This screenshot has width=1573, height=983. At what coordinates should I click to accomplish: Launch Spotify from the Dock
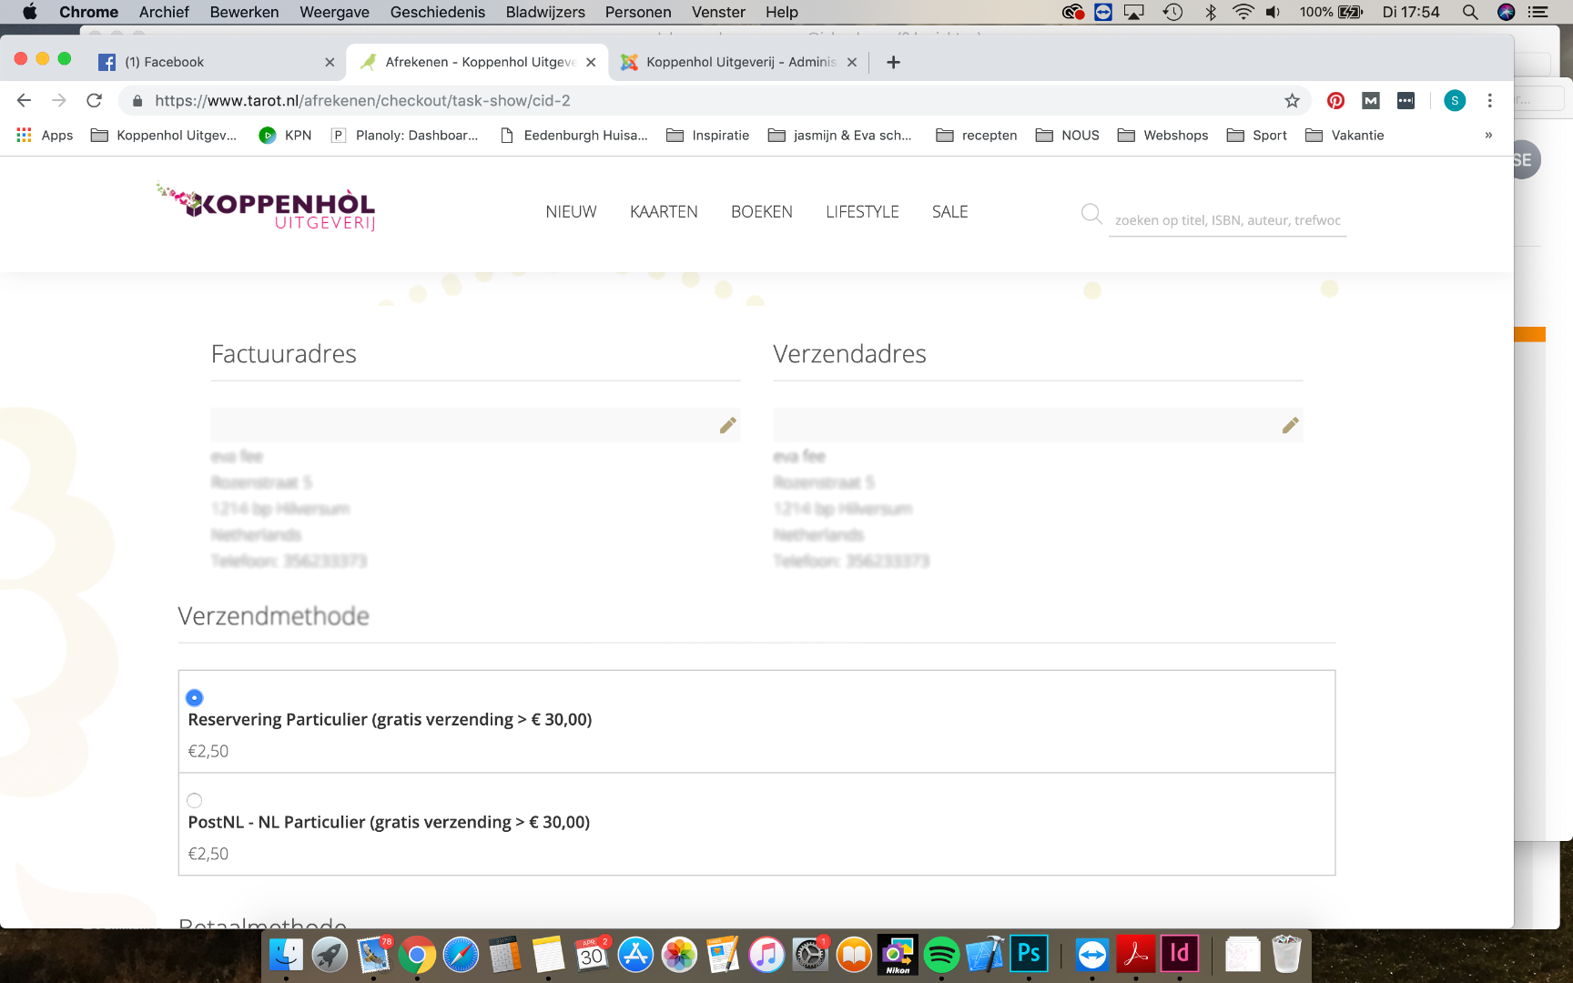point(941,955)
